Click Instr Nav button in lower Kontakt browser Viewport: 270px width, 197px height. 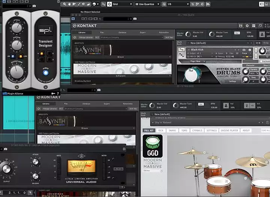point(133,109)
